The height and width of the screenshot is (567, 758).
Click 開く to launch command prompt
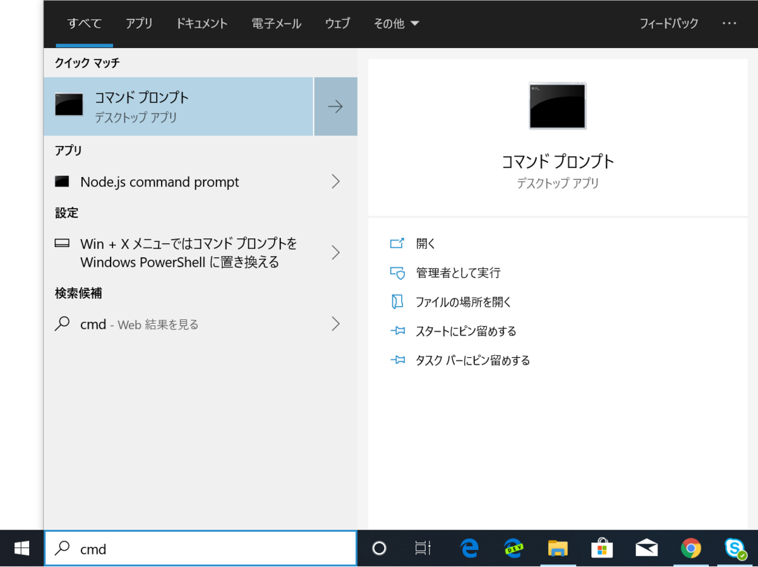tap(426, 243)
